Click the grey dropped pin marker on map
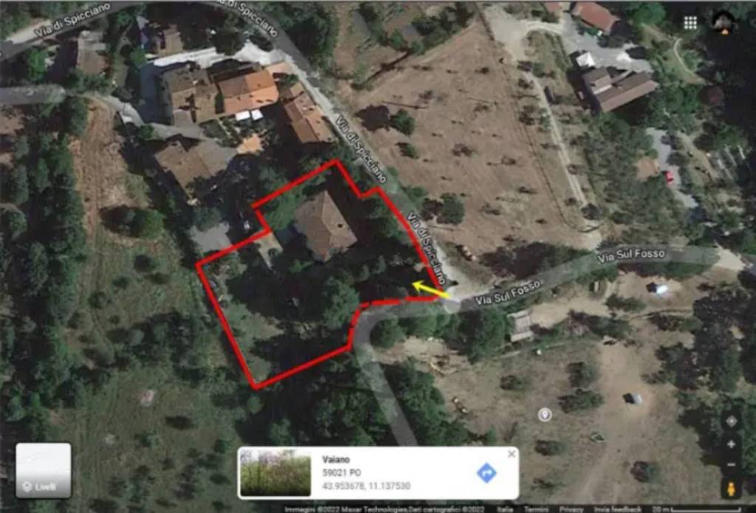Image resolution: width=756 pixels, height=513 pixels. (x=545, y=415)
